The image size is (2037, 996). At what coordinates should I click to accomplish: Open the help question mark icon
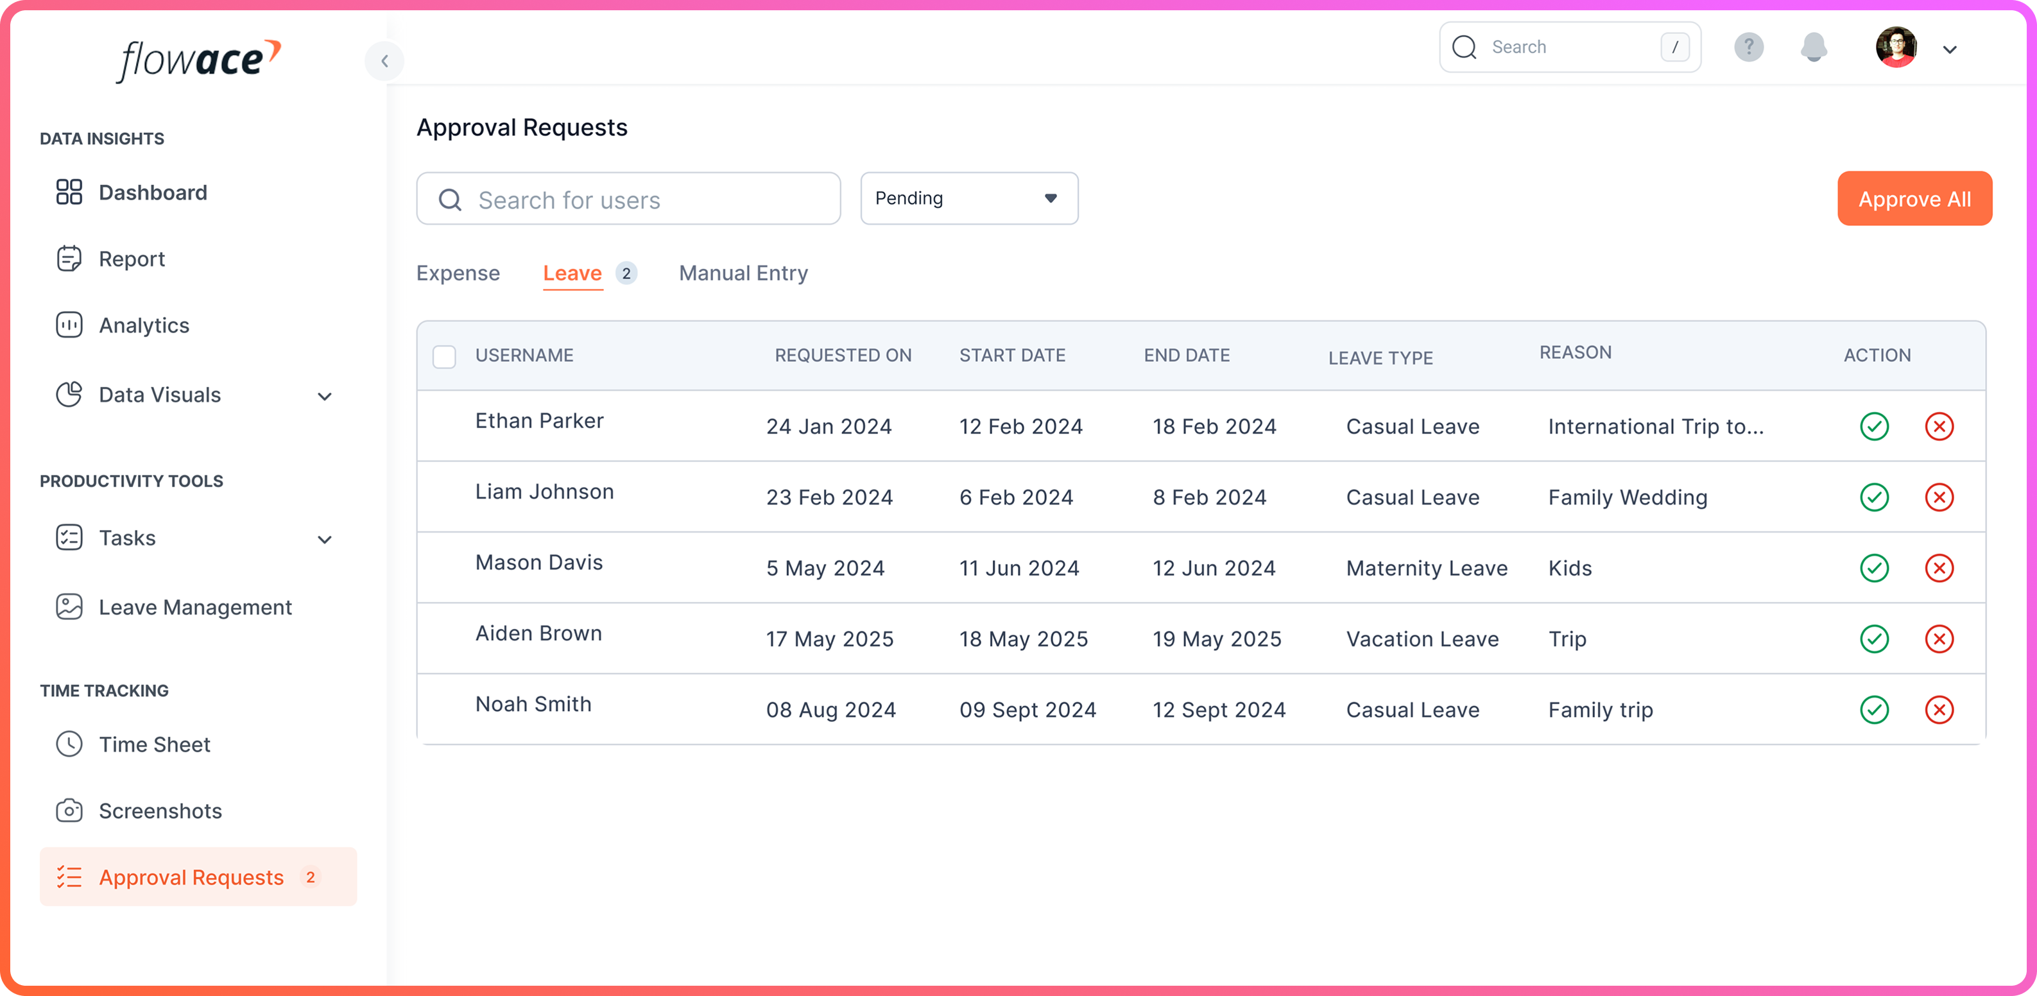click(1748, 47)
